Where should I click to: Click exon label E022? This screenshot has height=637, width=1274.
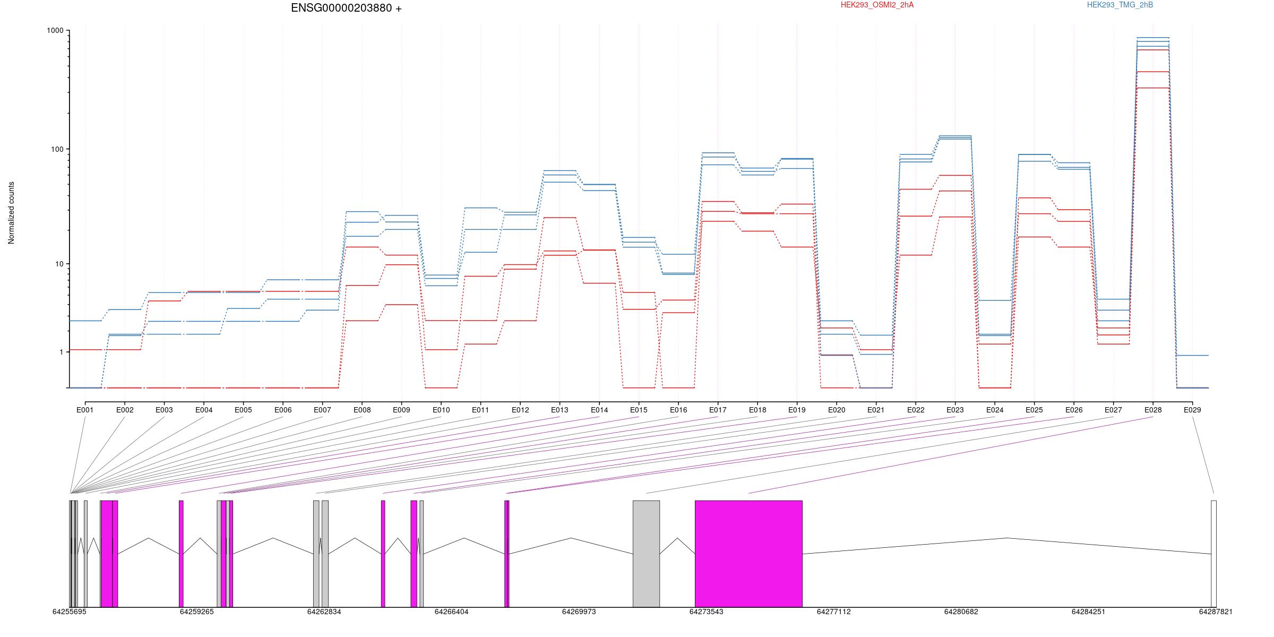coord(916,410)
